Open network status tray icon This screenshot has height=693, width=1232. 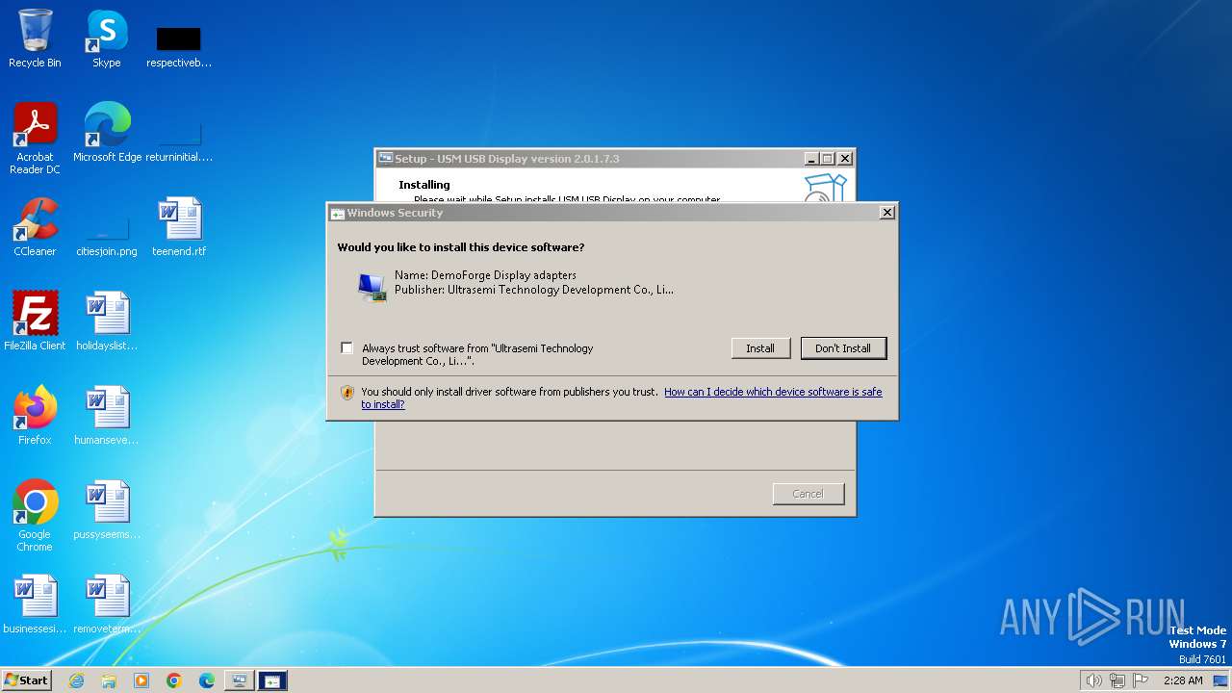coord(1117,680)
